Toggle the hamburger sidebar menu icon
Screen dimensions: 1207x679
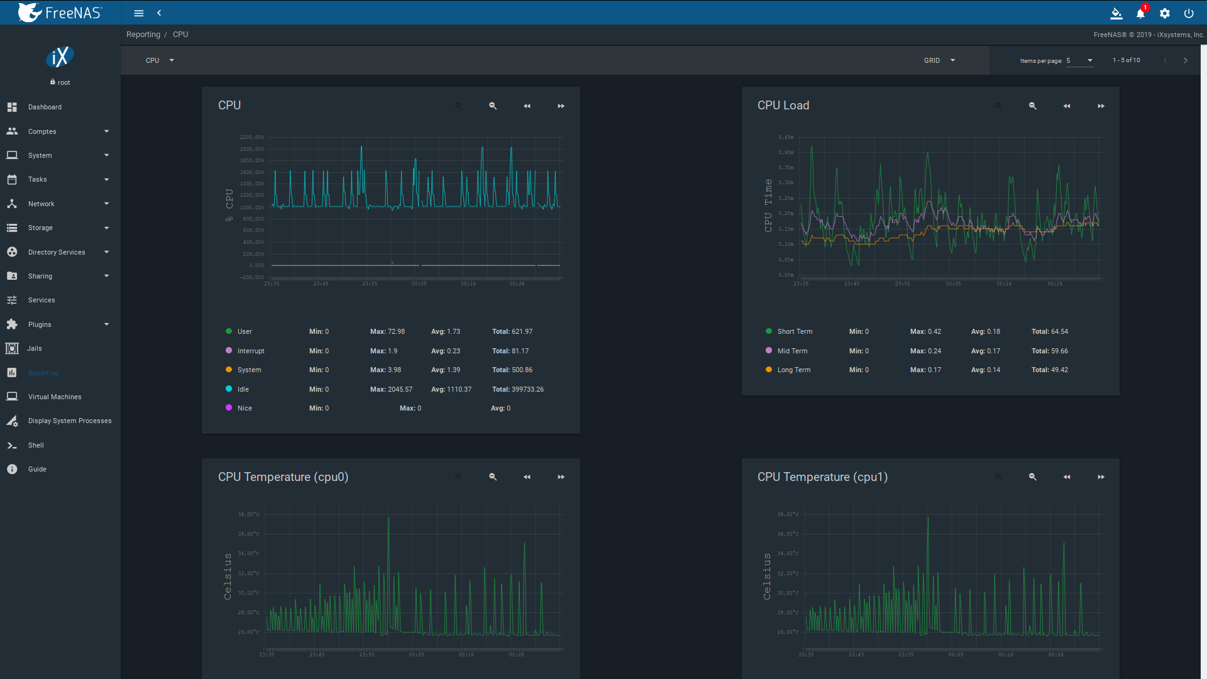[x=139, y=13]
